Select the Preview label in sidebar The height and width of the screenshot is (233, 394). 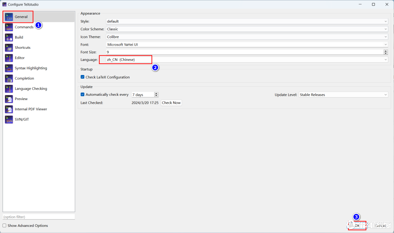21,99
